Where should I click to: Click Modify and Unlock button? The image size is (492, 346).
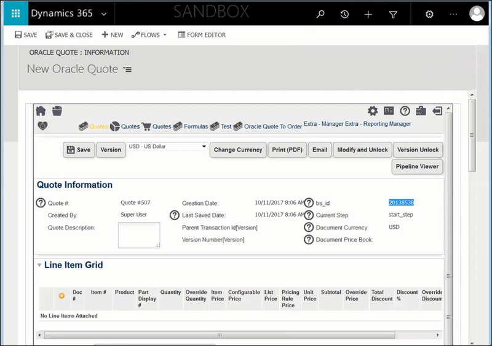362,150
